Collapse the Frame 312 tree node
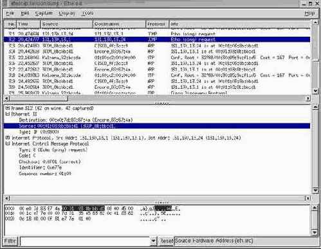Viewport: 321px width, 249px height. point(8,108)
